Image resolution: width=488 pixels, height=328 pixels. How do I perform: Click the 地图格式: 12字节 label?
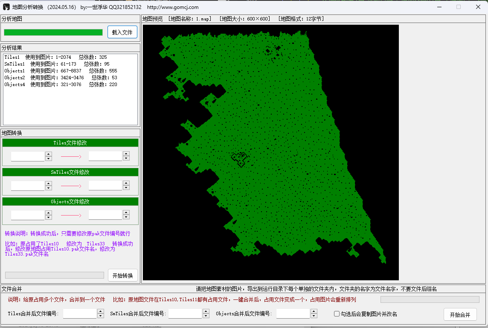301,19
